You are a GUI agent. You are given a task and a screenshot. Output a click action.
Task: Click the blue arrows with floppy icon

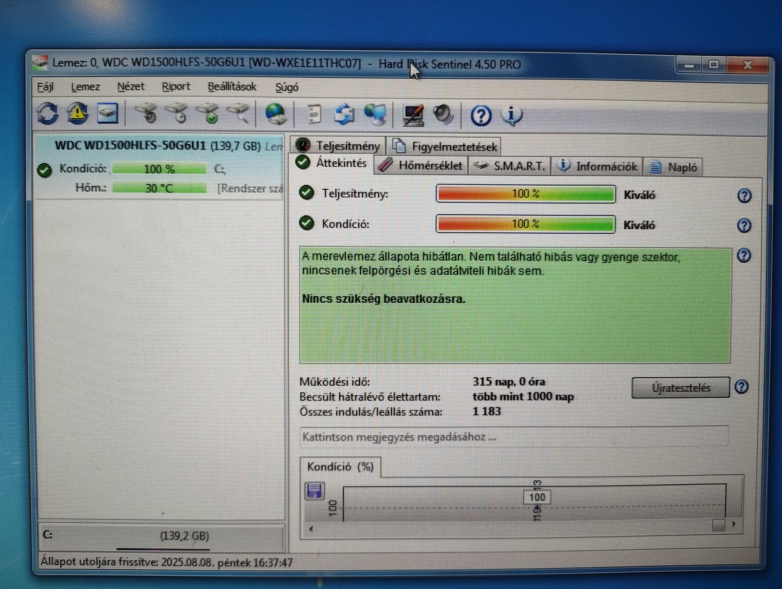344,115
